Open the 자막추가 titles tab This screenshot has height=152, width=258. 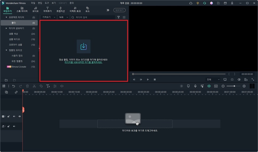47,10
